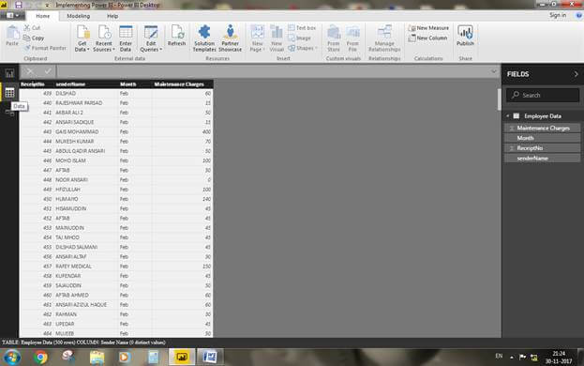Open Word from the taskbar
The width and height of the screenshot is (584, 366).
(210, 357)
